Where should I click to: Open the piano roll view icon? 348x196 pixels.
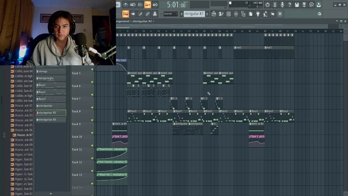[221, 14]
